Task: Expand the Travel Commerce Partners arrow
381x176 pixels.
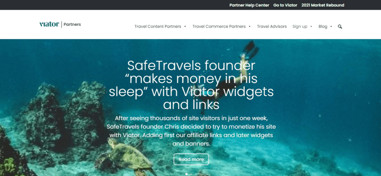Action: click(x=250, y=27)
